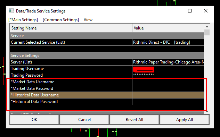Click the 'Service Settings' section header

107,55
